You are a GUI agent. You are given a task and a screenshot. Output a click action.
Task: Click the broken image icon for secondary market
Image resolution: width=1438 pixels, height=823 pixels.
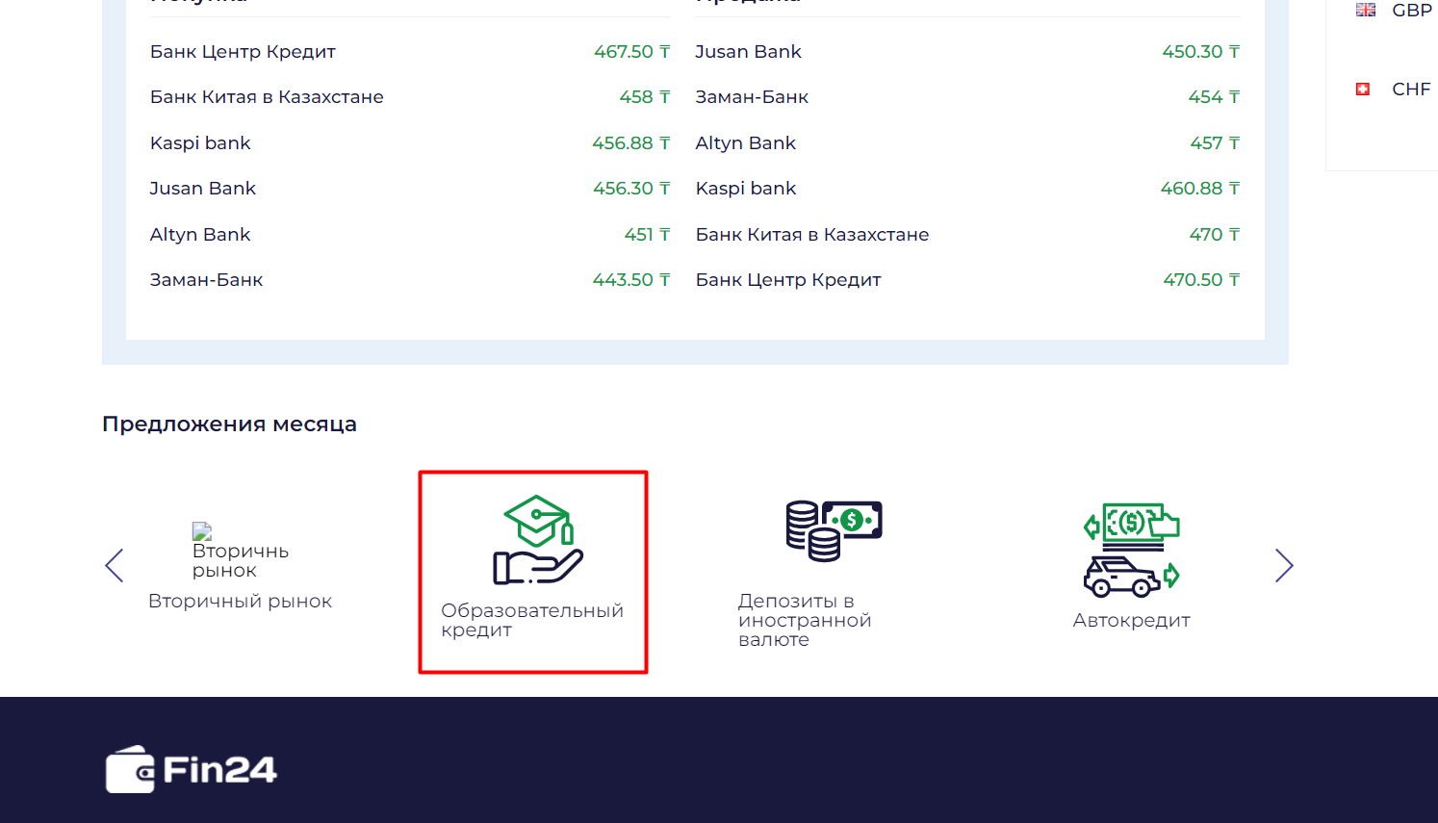[201, 531]
